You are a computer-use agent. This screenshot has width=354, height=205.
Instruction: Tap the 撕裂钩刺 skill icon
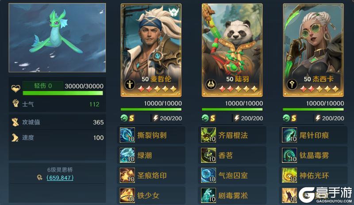pos(127,135)
